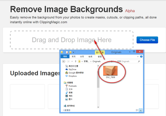This screenshot has height=116, width=166.
Task: Click the blue Help question mark icon
Action: click(x=141, y=57)
